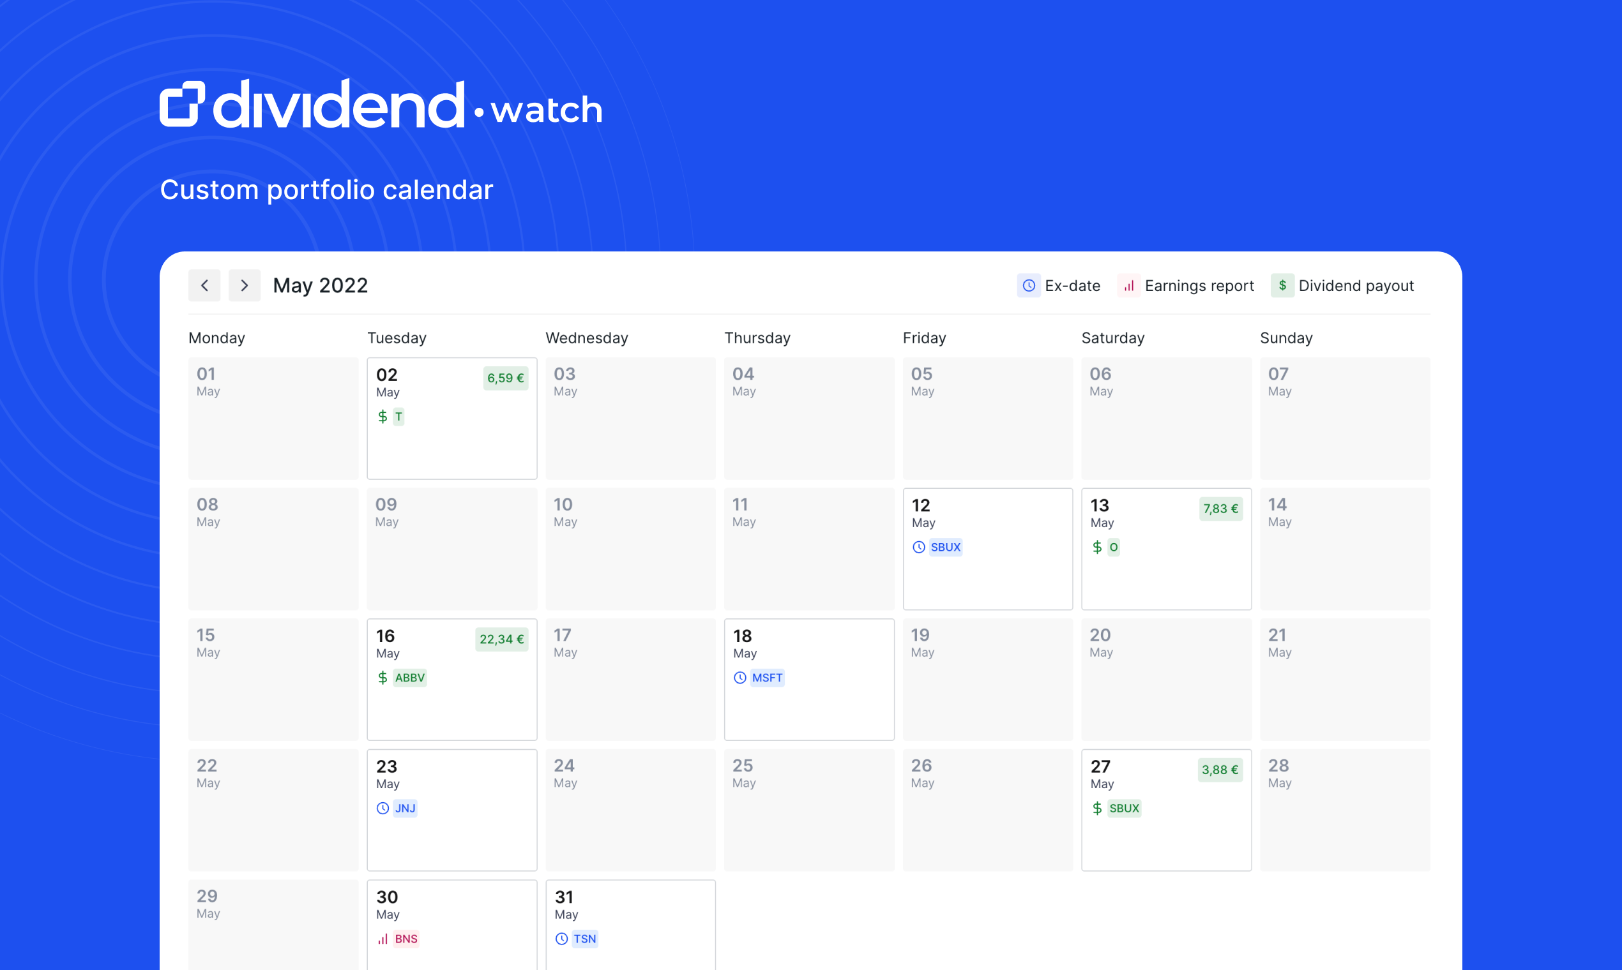The image size is (1622, 970).
Task: Click the TSN ex-date badge on May 31
Action: pos(585,938)
